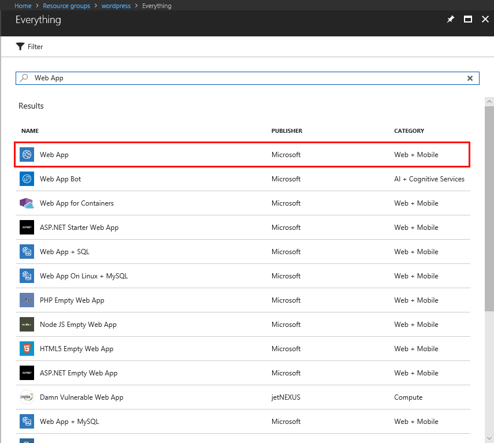Clear the search box with X
This screenshot has height=443, width=494.
470,78
